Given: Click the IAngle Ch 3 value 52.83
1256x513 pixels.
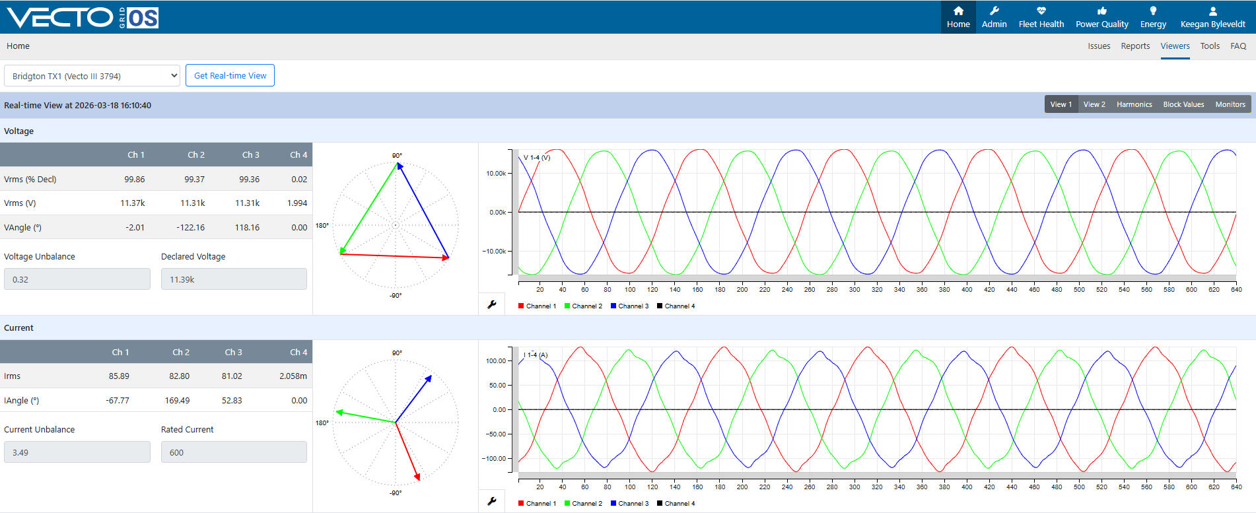Looking at the screenshot, I should coord(232,401).
